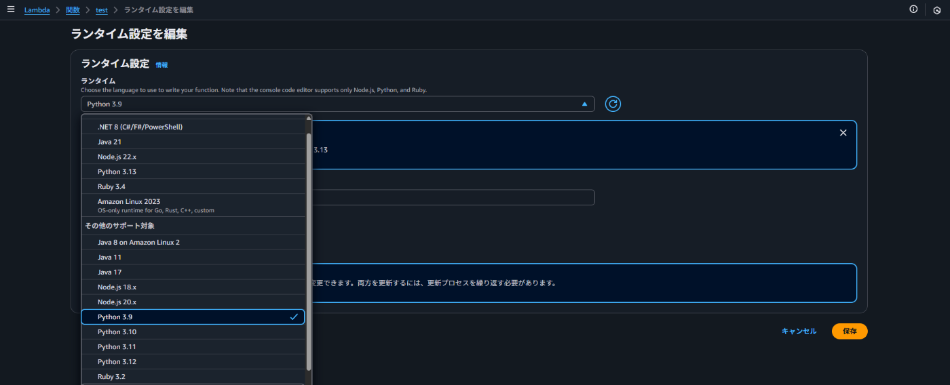Choose Java 21 runtime option
Screen dimensions: 950x385
point(193,142)
